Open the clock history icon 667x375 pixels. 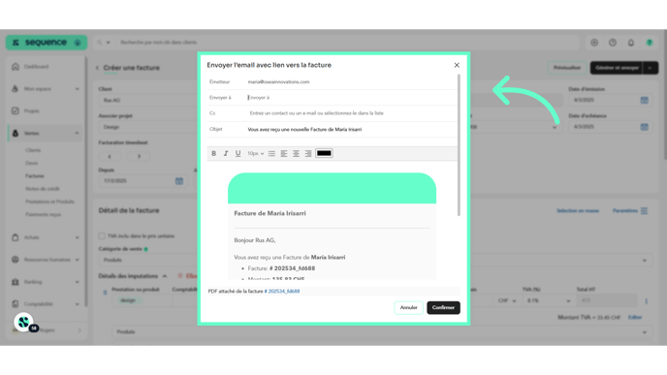pos(613,43)
